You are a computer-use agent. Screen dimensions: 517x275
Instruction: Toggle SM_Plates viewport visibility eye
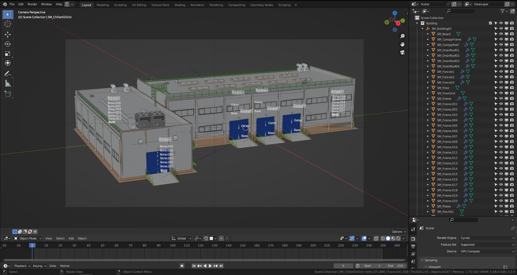click(x=501, y=206)
